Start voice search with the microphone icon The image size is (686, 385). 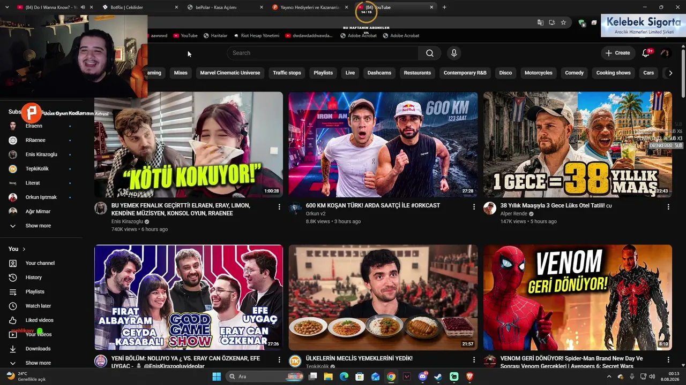click(x=454, y=53)
